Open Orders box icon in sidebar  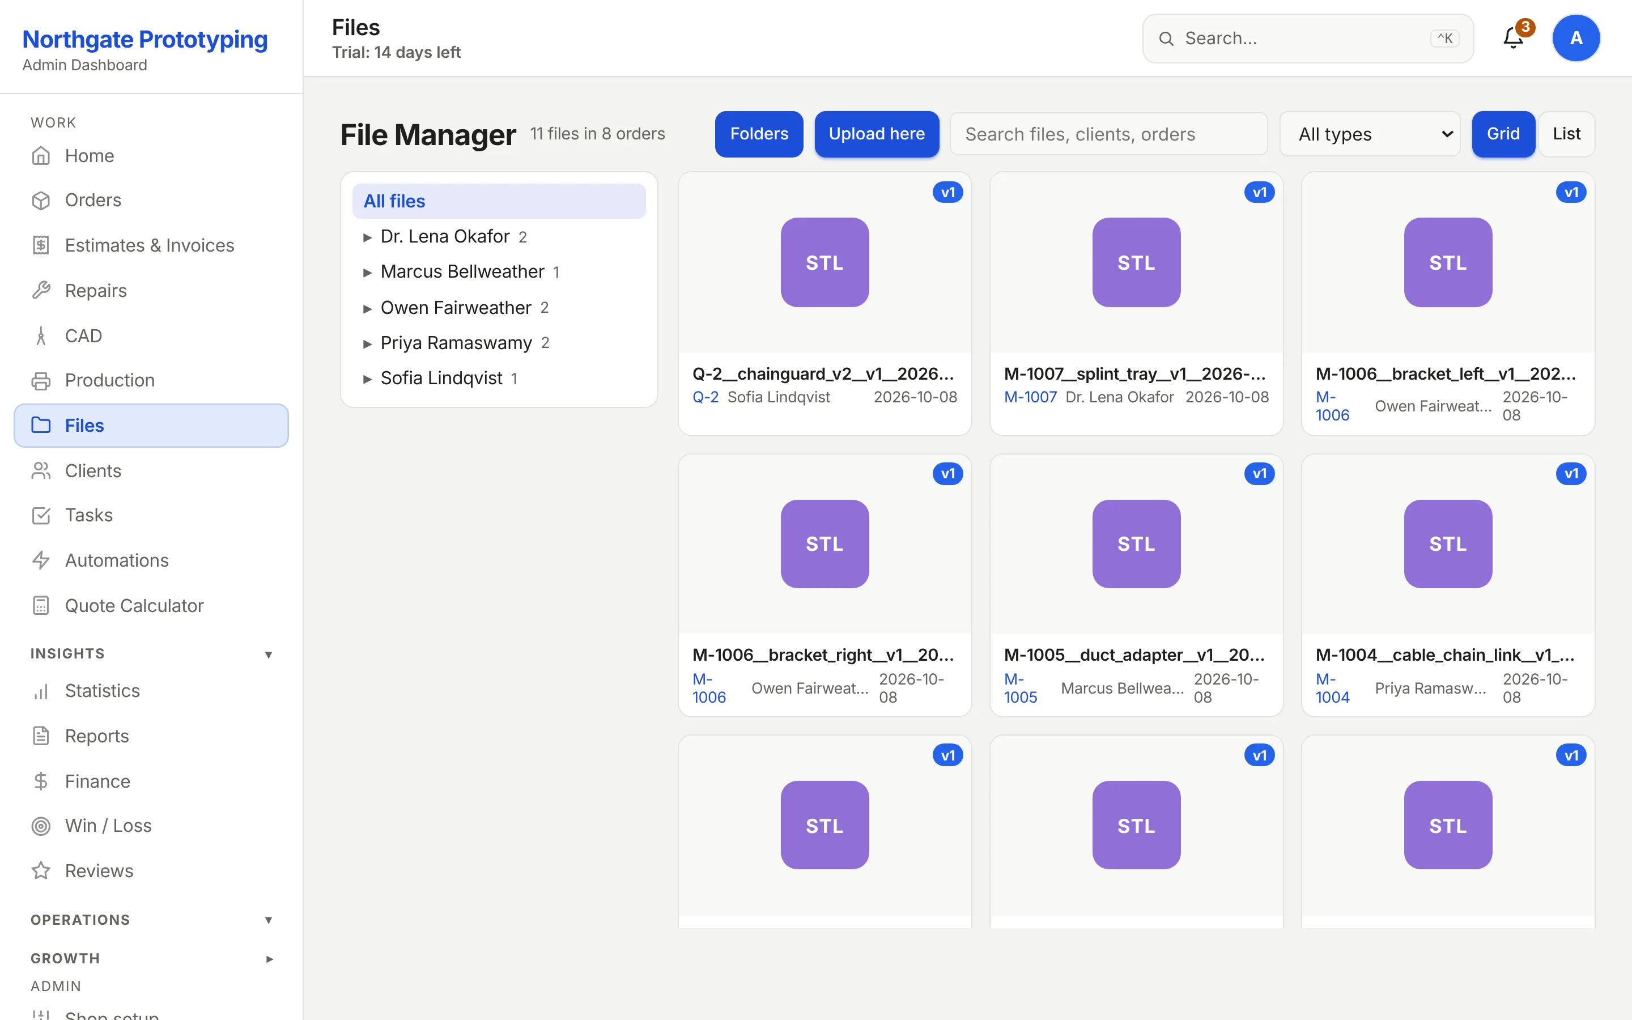coord(41,201)
